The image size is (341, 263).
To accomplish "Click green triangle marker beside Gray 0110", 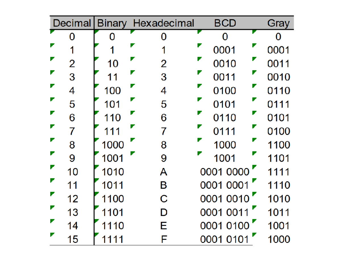I will point(254,86).
